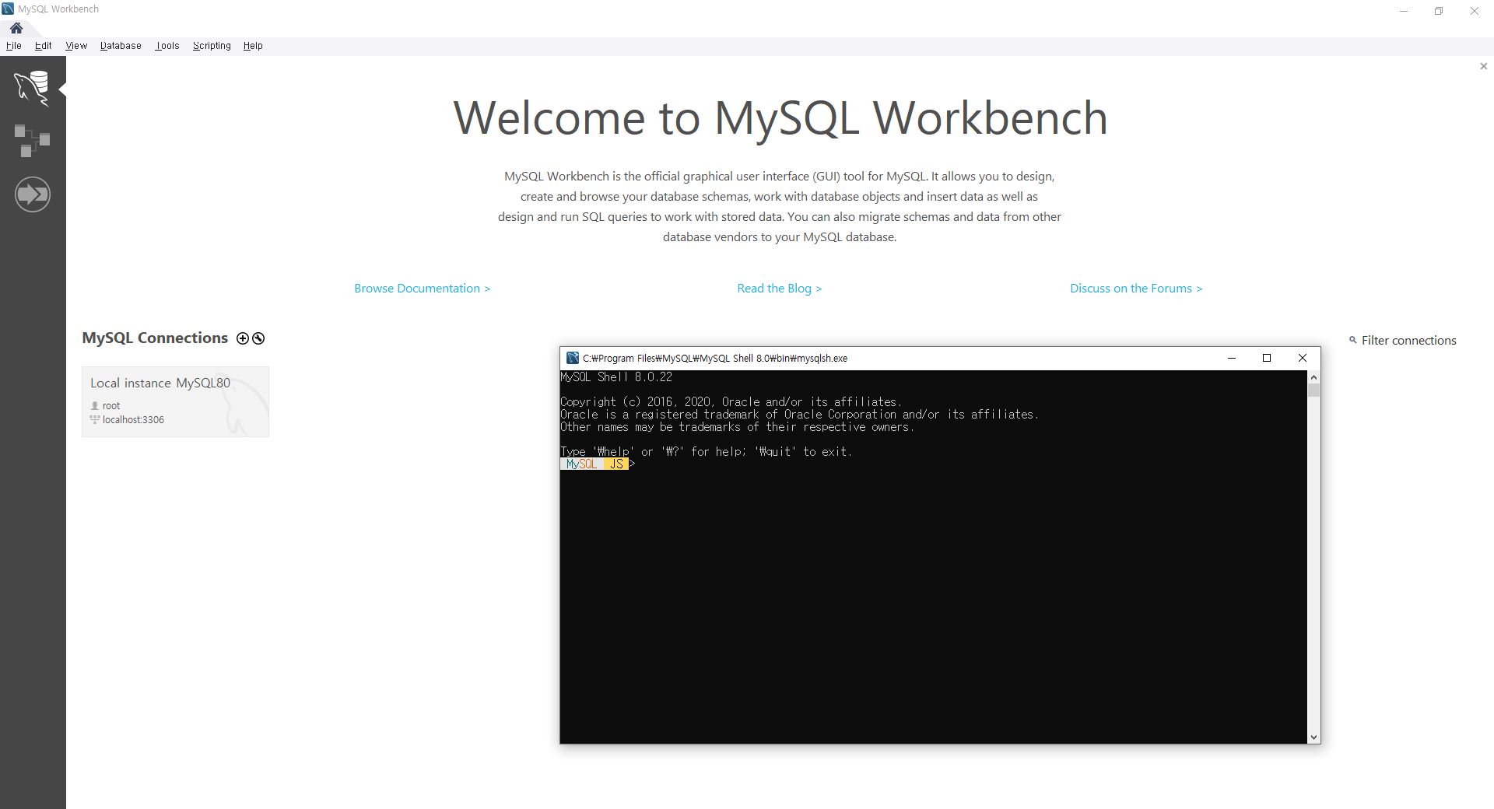Open the Database menu
The height and width of the screenshot is (809, 1494).
(121, 46)
